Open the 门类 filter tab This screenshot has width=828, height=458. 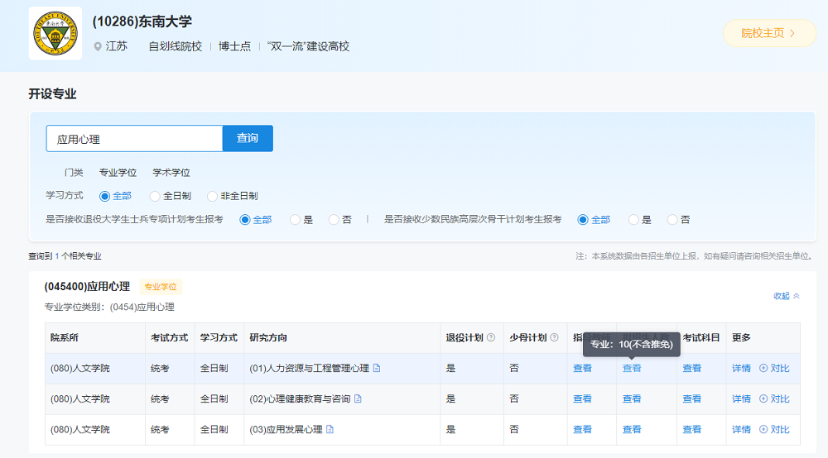(x=74, y=172)
